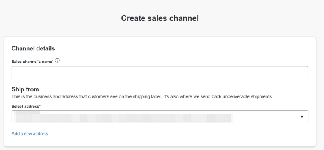Click the Create sales channel page title

click(x=160, y=18)
